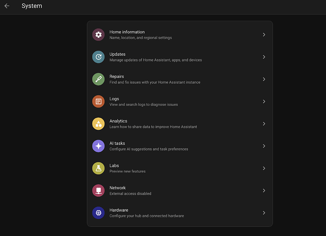Viewport: 326px width, 236px height.
Task: Click the Updates refresh icon
Action: click(98, 57)
